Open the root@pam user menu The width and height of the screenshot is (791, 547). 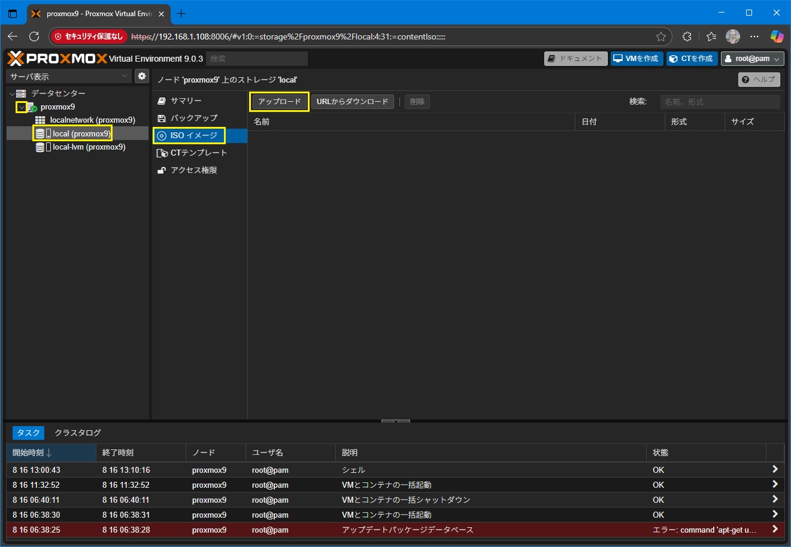(752, 59)
